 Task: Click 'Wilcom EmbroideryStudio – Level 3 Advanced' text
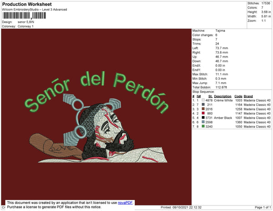35,10
